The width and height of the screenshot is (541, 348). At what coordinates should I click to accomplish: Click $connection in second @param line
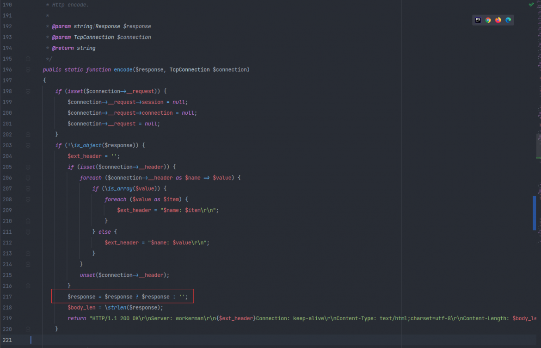[x=134, y=37]
